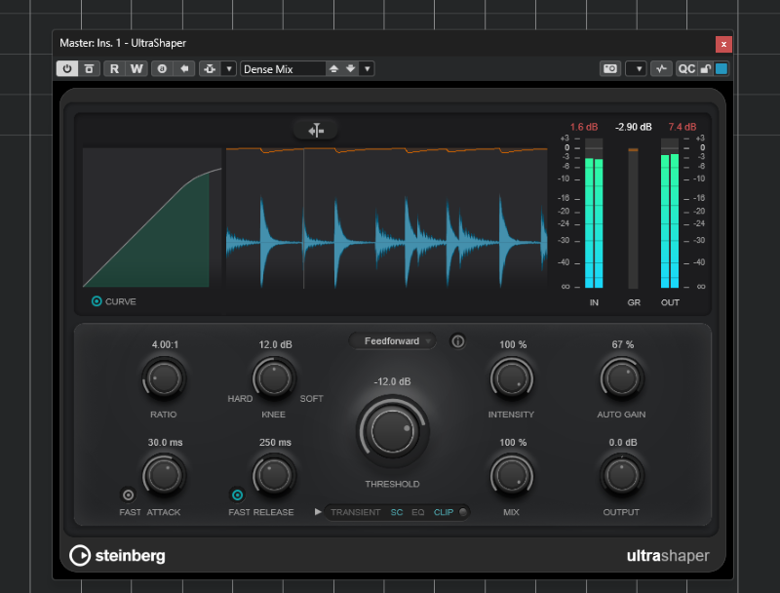Open the Feedforward mode dropdown

pos(392,341)
